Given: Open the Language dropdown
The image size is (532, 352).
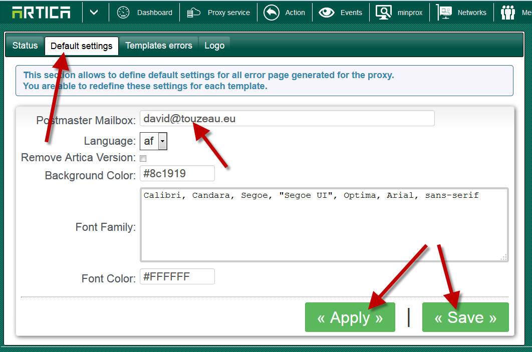Looking at the screenshot, I should click(x=153, y=141).
